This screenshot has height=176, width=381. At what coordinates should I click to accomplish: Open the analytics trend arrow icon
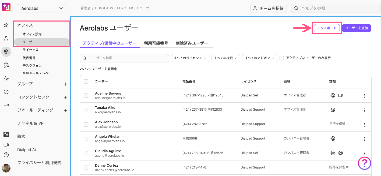[x=6, y=105]
